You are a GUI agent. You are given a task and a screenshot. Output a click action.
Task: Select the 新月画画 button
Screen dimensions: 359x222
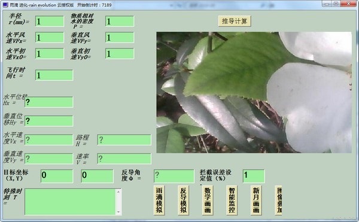[x=256, y=200]
